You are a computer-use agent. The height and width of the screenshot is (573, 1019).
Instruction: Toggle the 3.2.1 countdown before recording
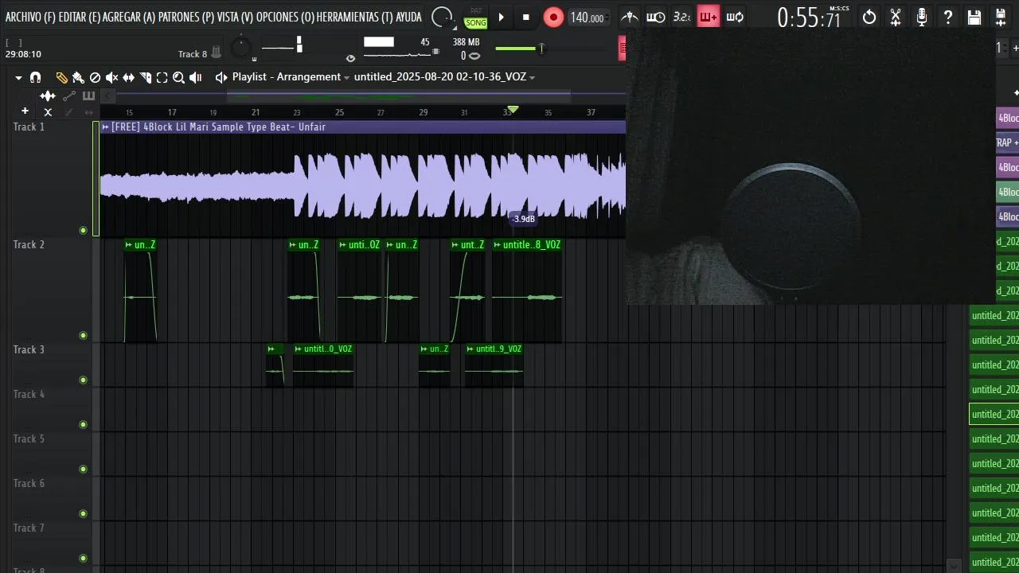[x=681, y=17]
